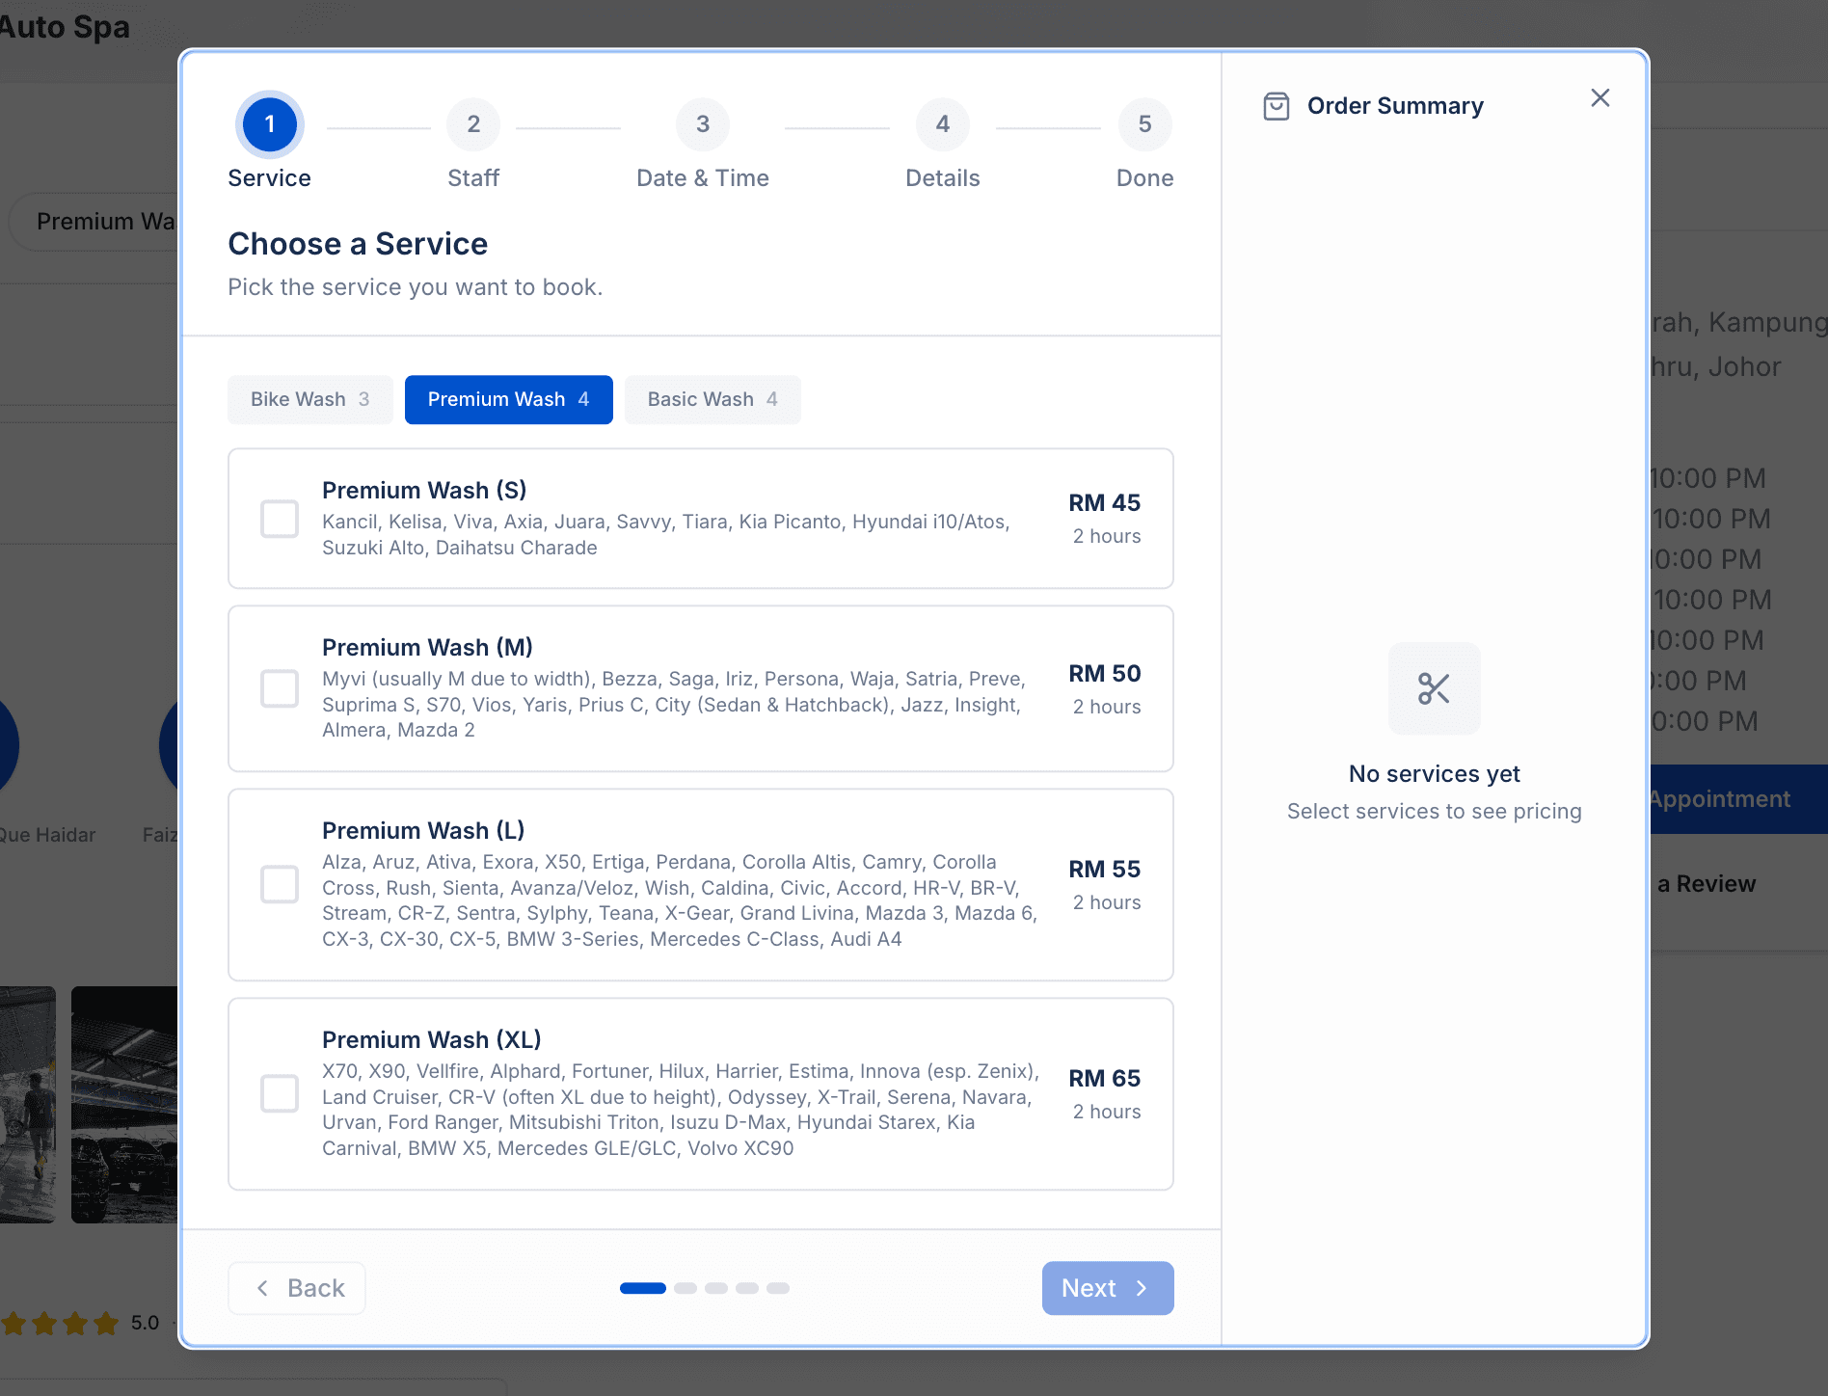
Task: Click the Premium Wash (S) title
Action: [424, 490]
